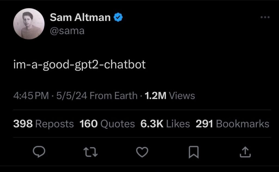Click the reply speech bubble icon

pyautogui.click(x=39, y=152)
